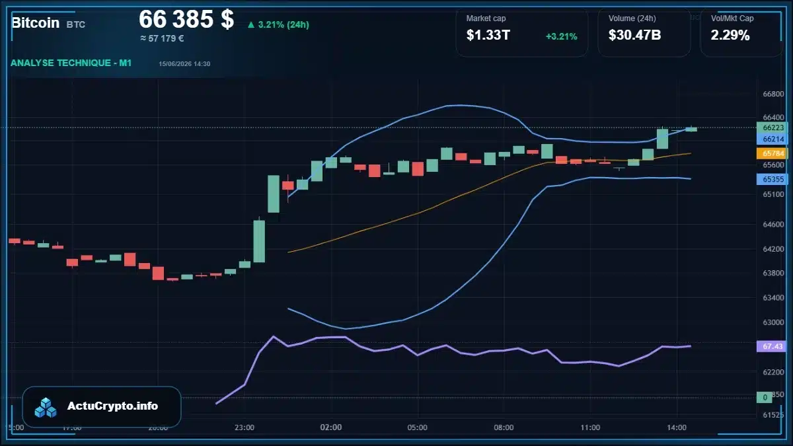Click the orange 65784 moving average tag
Image resolution: width=793 pixels, height=446 pixels.
pyautogui.click(x=772, y=153)
